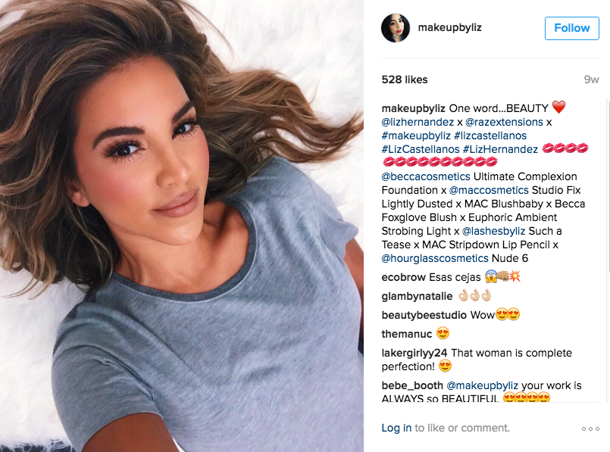Open the @lizhernandez mention
The image size is (610, 452).
418,122
